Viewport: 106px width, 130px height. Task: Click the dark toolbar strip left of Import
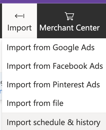pyautogui.click(x=1, y=21)
